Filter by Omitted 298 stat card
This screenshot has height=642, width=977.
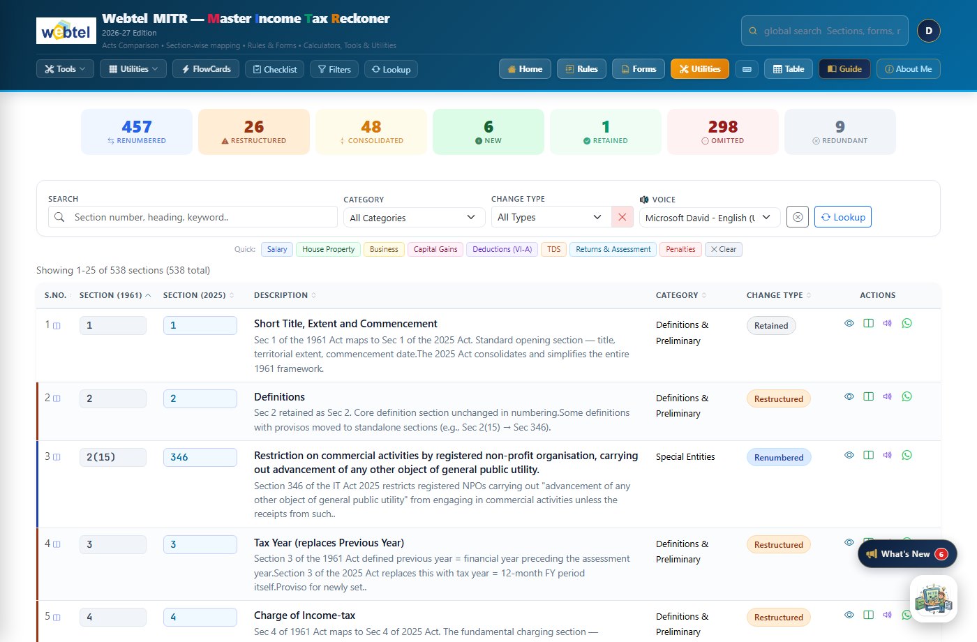[x=723, y=131]
